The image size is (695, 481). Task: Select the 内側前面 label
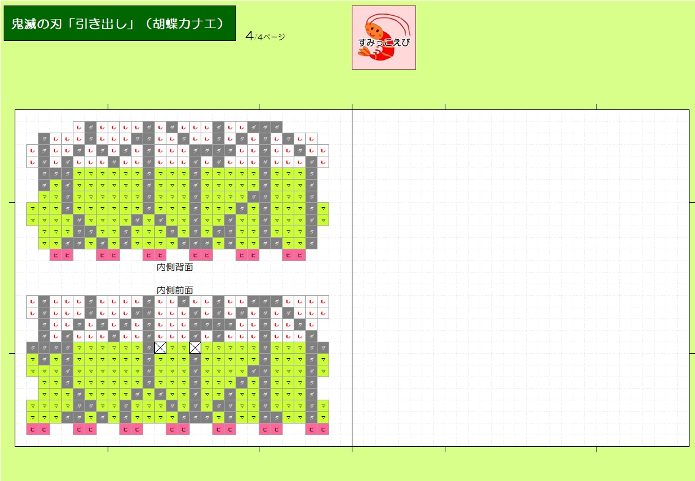175,290
